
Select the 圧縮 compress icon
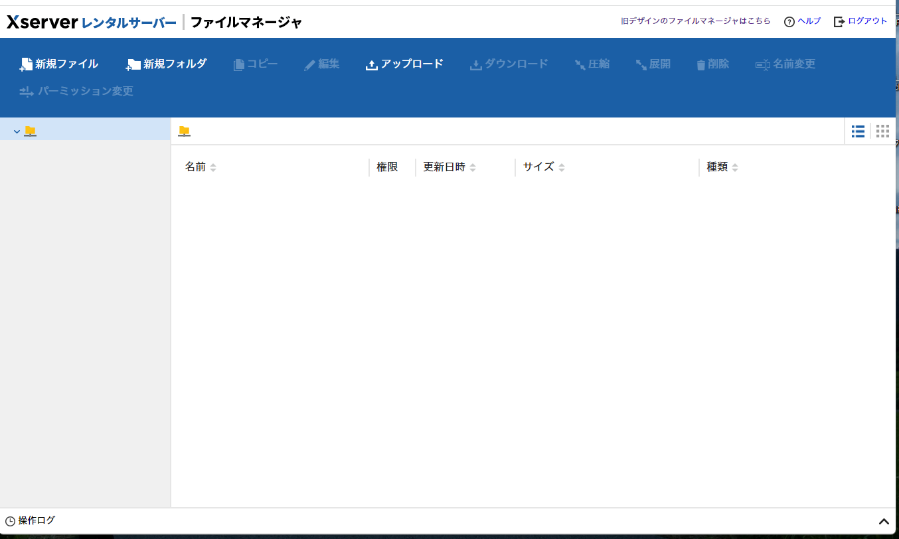(x=592, y=64)
